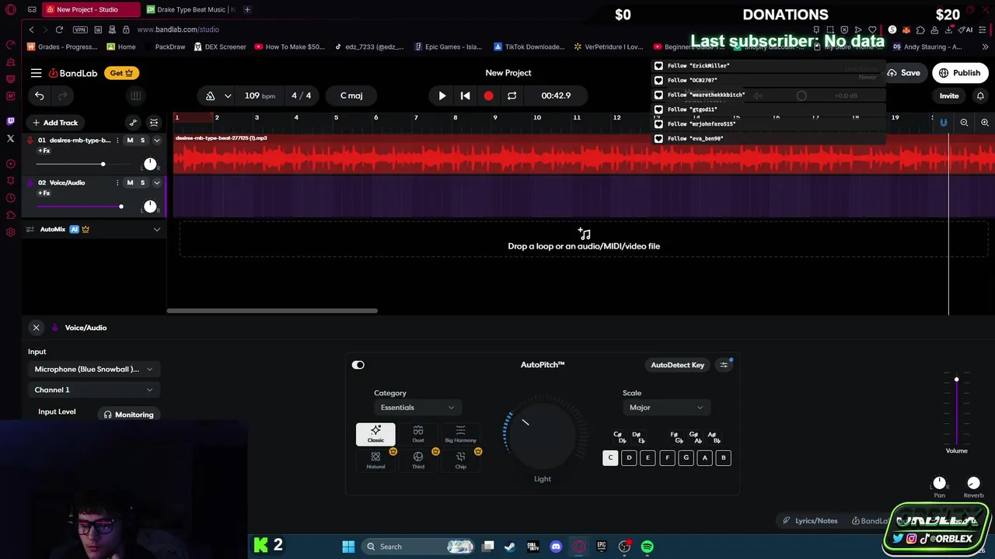Add Fx to track 01

point(44,151)
